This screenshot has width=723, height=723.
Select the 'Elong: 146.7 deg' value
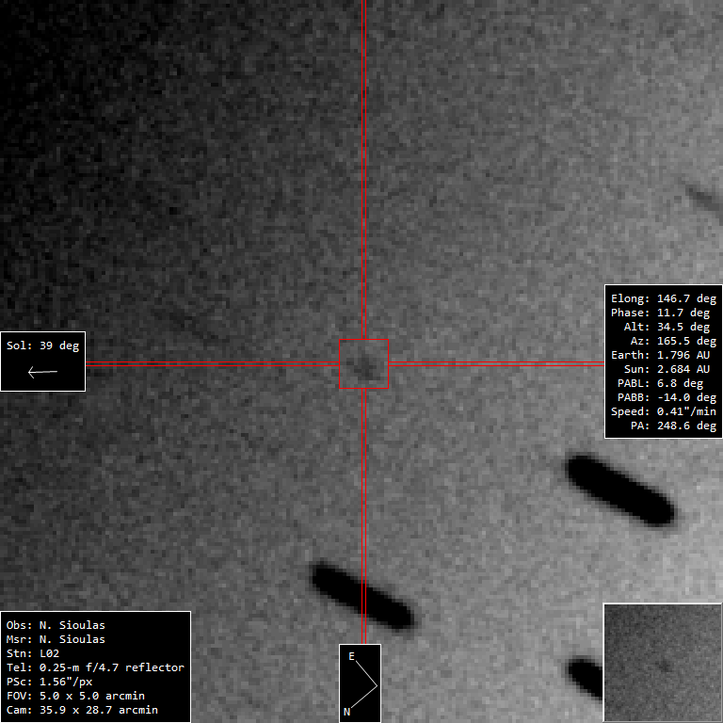[664, 298]
